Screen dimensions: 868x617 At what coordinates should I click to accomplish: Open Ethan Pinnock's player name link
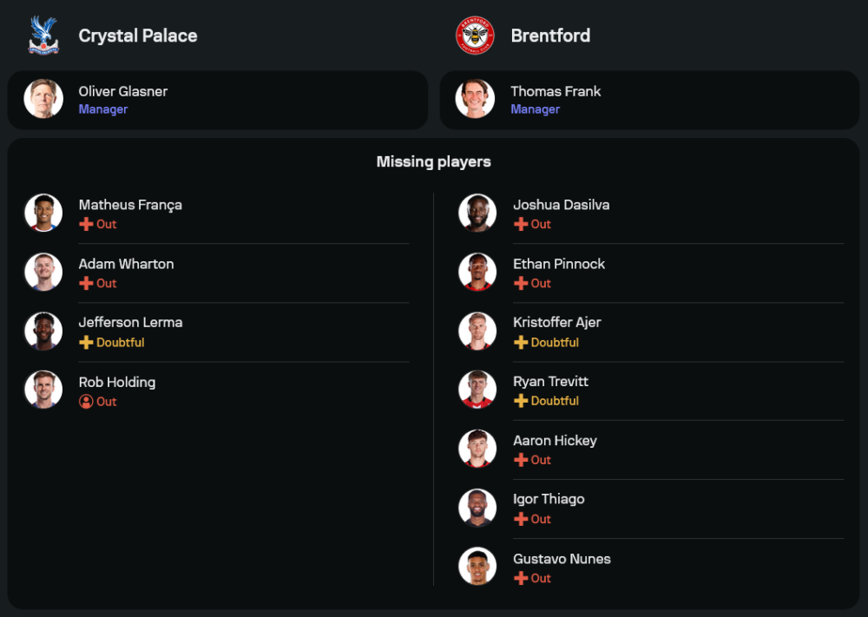pyautogui.click(x=559, y=264)
